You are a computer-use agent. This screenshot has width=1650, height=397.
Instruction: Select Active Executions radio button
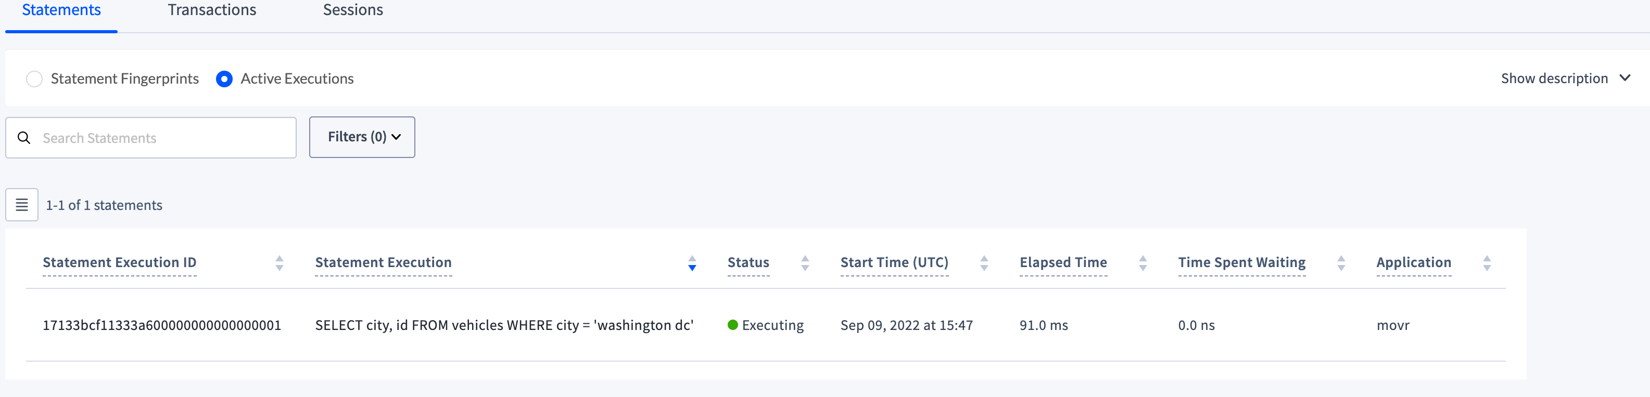(x=224, y=80)
